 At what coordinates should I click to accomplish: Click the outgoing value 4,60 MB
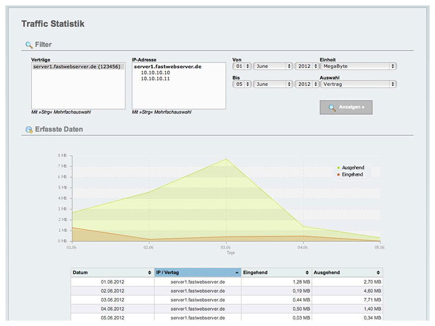tap(372, 291)
